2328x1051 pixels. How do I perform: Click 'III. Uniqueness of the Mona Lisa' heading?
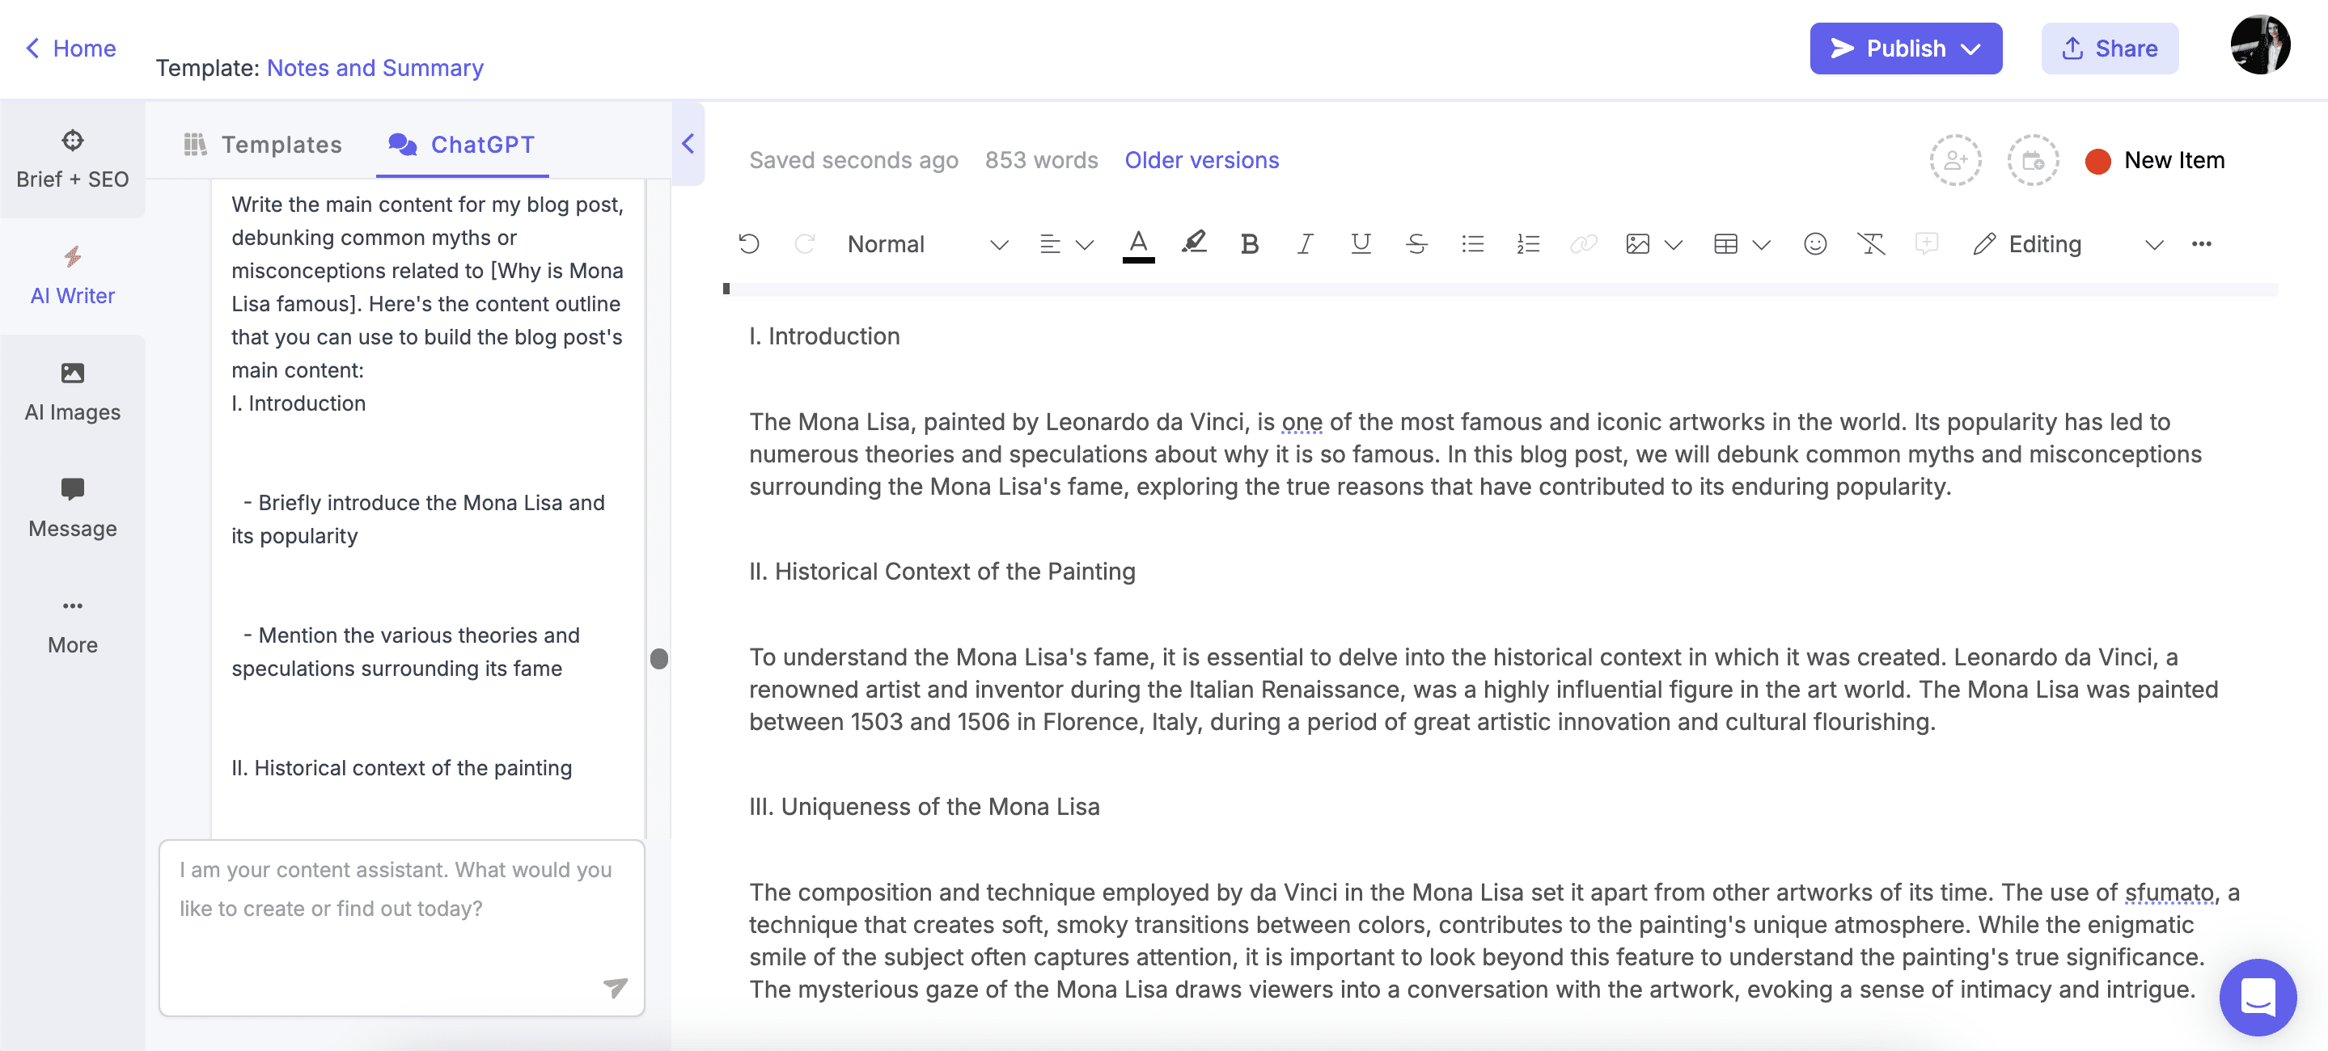click(x=924, y=806)
